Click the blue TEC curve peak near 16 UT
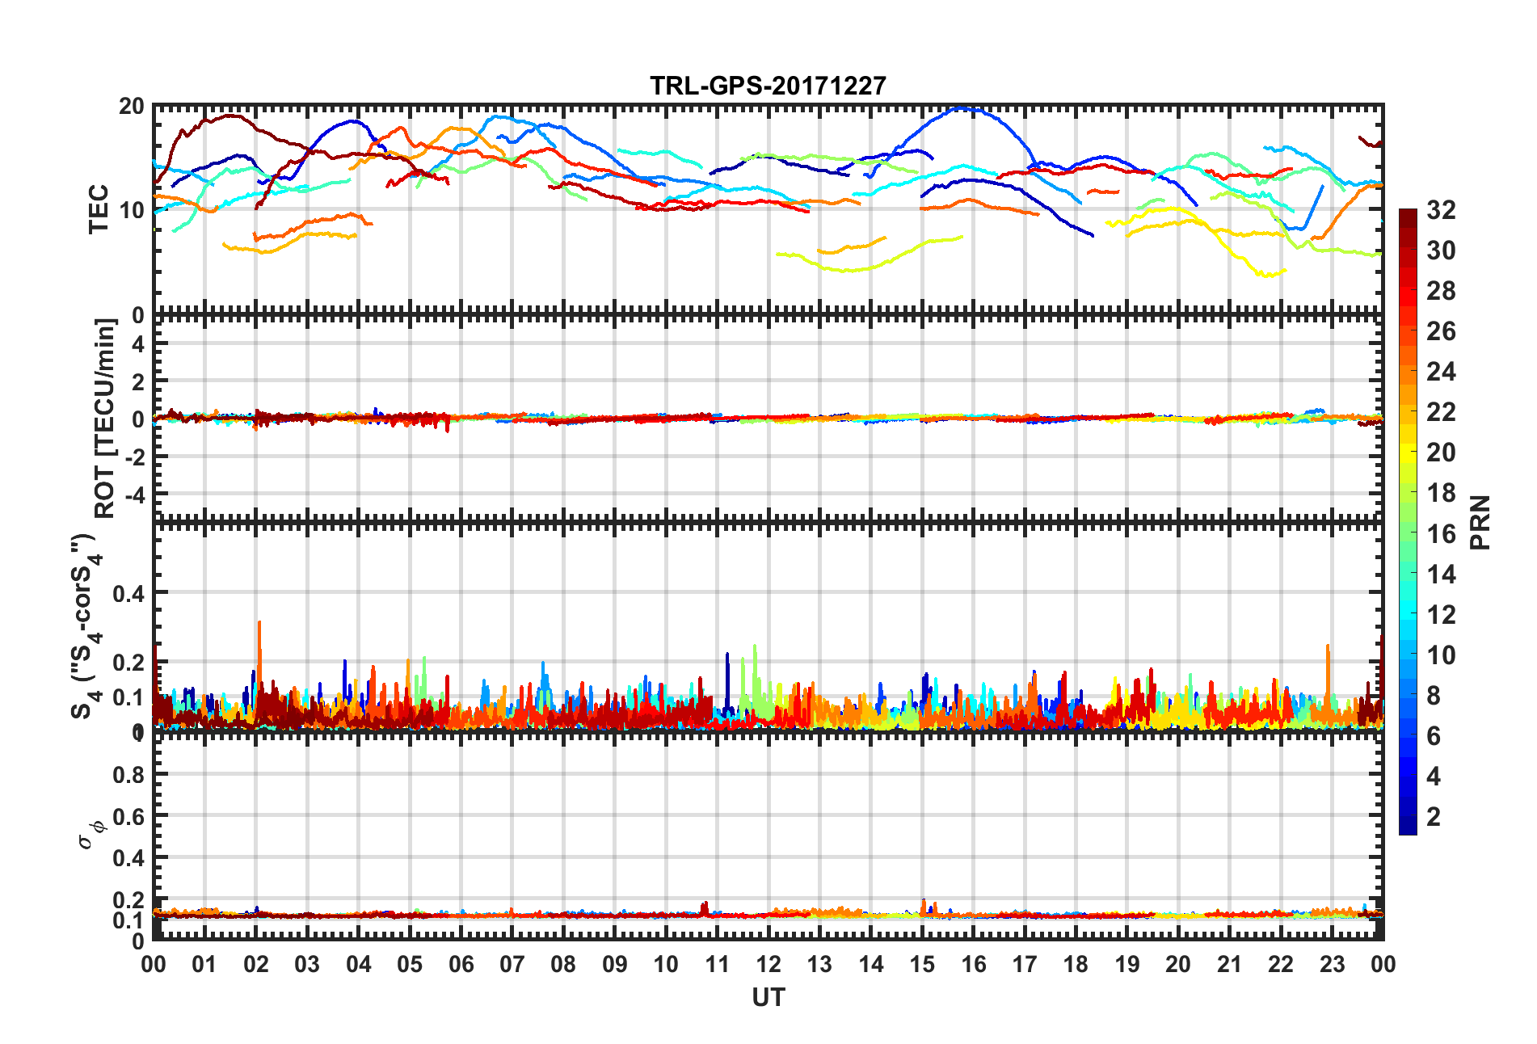Image resolution: width=1537 pixels, height=1044 pixels. click(x=962, y=108)
